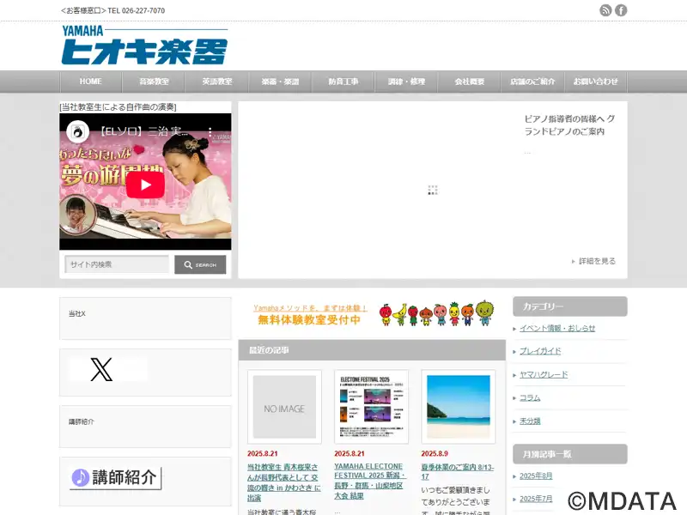This screenshot has width=687, height=515.
Task: Open 夏季休業のご案内 8/13-17 link
Action: (x=458, y=471)
